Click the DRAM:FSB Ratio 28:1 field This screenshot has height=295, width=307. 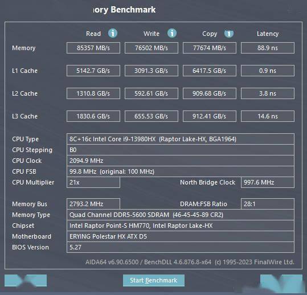pyautogui.click(x=268, y=204)
